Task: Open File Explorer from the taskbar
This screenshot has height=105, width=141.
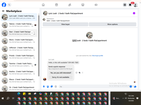Action: [30, 94]
